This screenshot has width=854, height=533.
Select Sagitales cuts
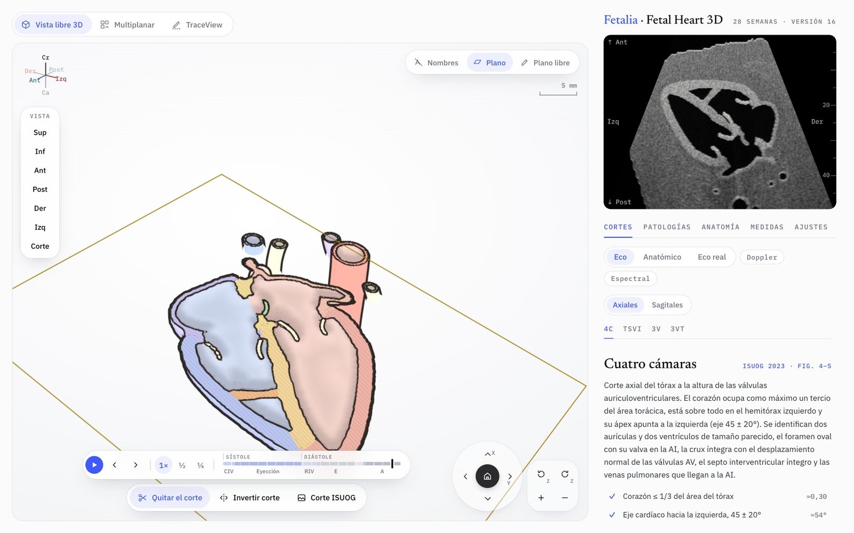667,305
